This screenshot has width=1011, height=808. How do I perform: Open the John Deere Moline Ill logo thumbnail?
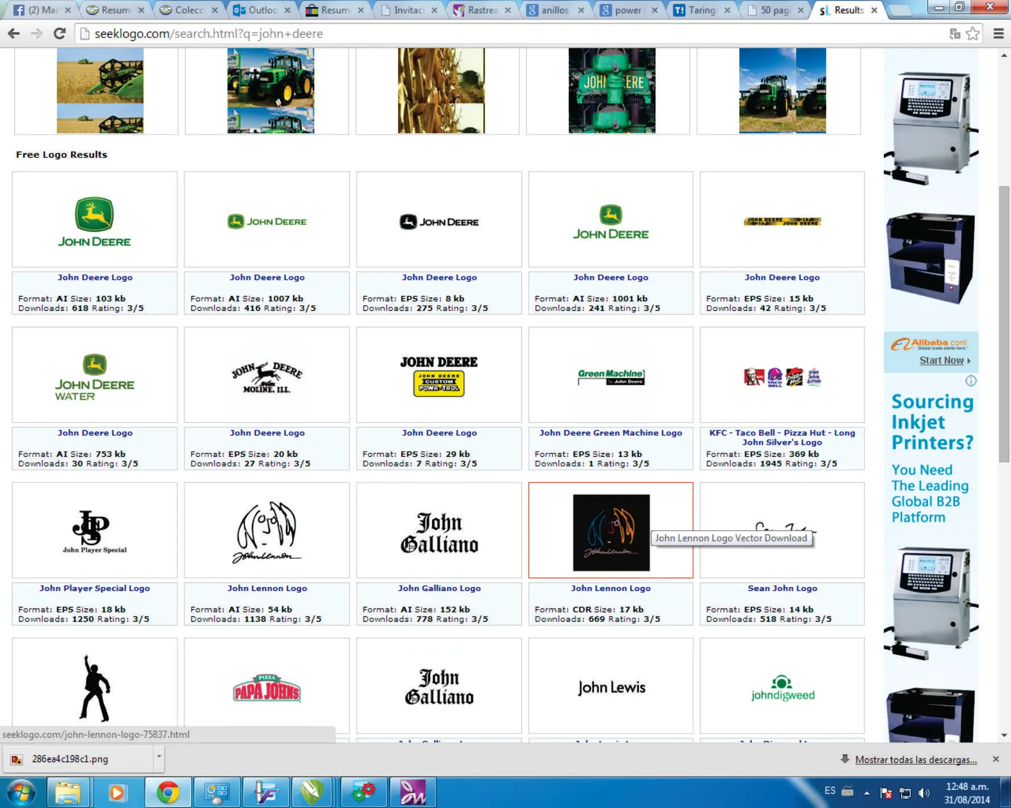click(267, 375)
